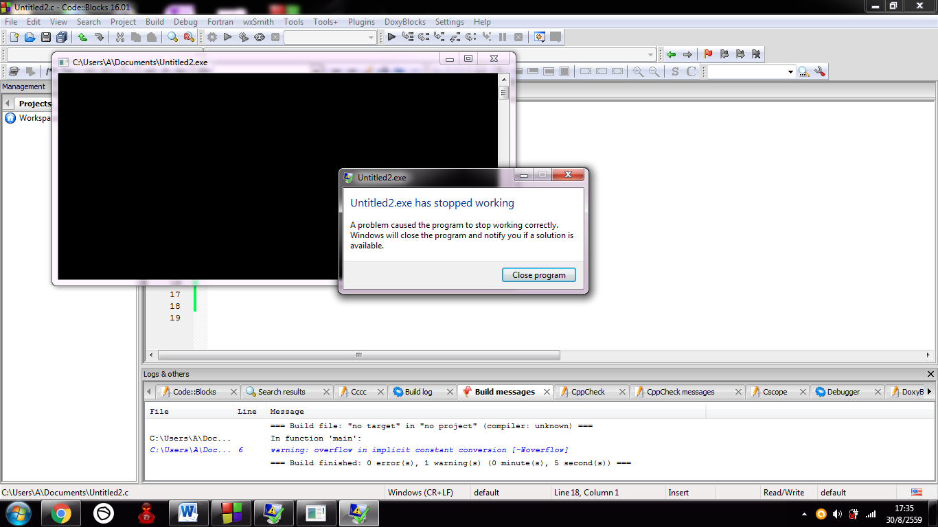This screenshot has width=938, height=527.
Task: Open the build target dropdown
Action: (371, 38)
